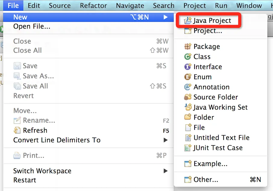The width and height of the screenshot is (273, 191).
Task: Click the Source Folder icon
Action: (x=188, y=97)
